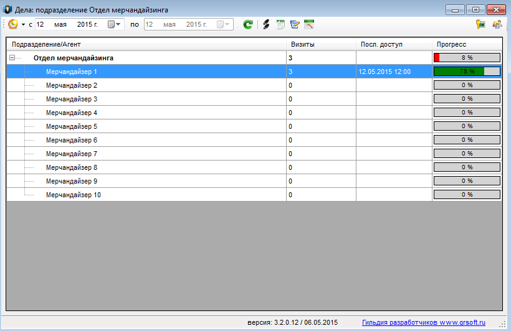Open the start date calendar dropdown
The width and height of the screenshot is (511, 331).
(115, 25)
